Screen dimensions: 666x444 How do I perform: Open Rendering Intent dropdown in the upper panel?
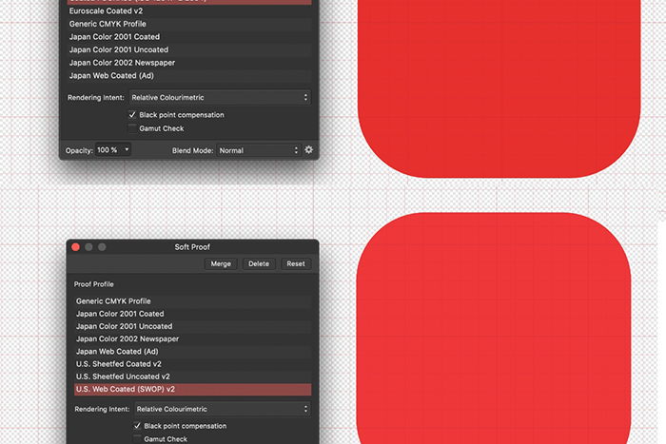220,97
